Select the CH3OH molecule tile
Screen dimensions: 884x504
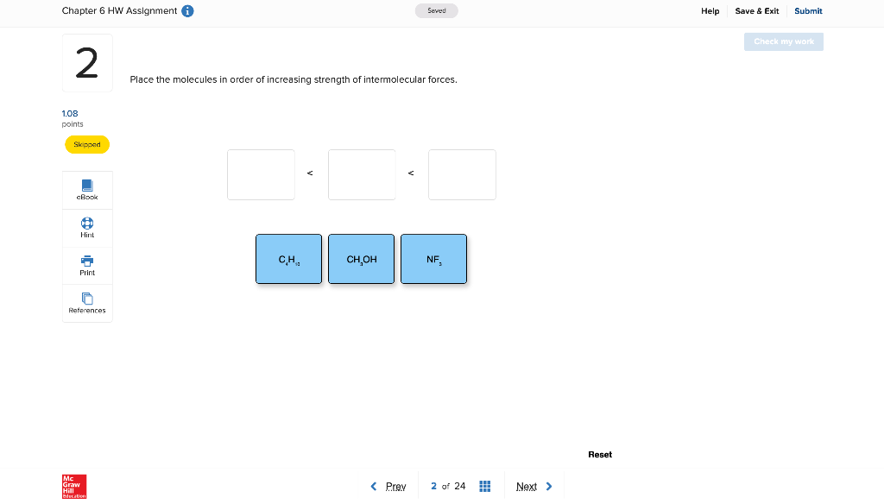(x=361, y=258)
